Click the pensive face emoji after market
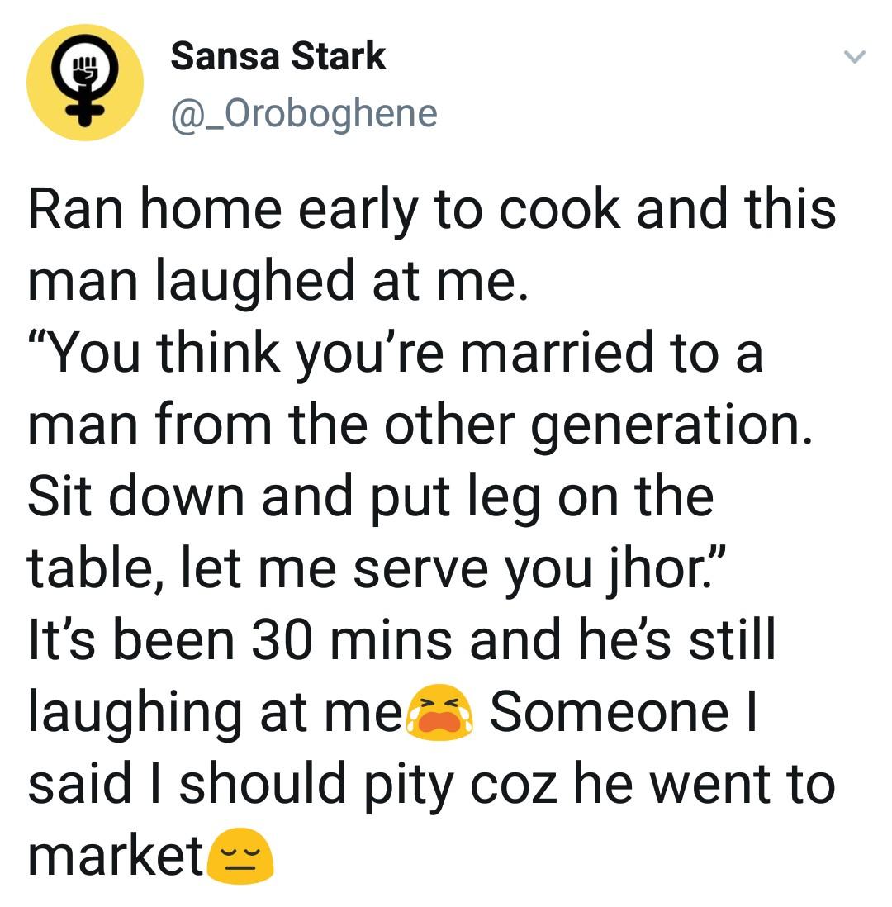 point(240,856)
